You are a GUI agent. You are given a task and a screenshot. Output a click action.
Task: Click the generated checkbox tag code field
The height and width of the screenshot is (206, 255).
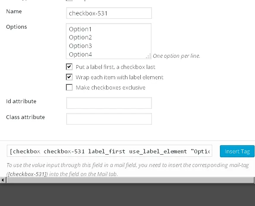110,151
